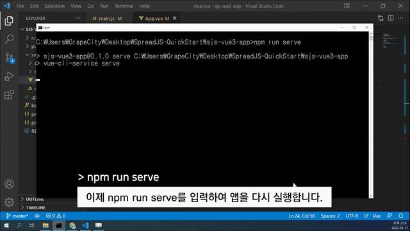Open the Vue file in explorer tree
The image size is (410, 231).
[x=31, y=80]
